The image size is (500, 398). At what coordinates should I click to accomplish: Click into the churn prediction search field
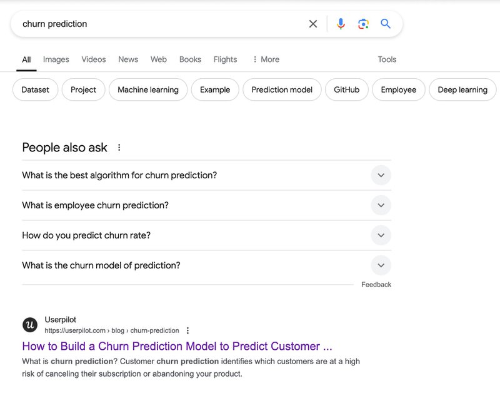pos(156,24)
